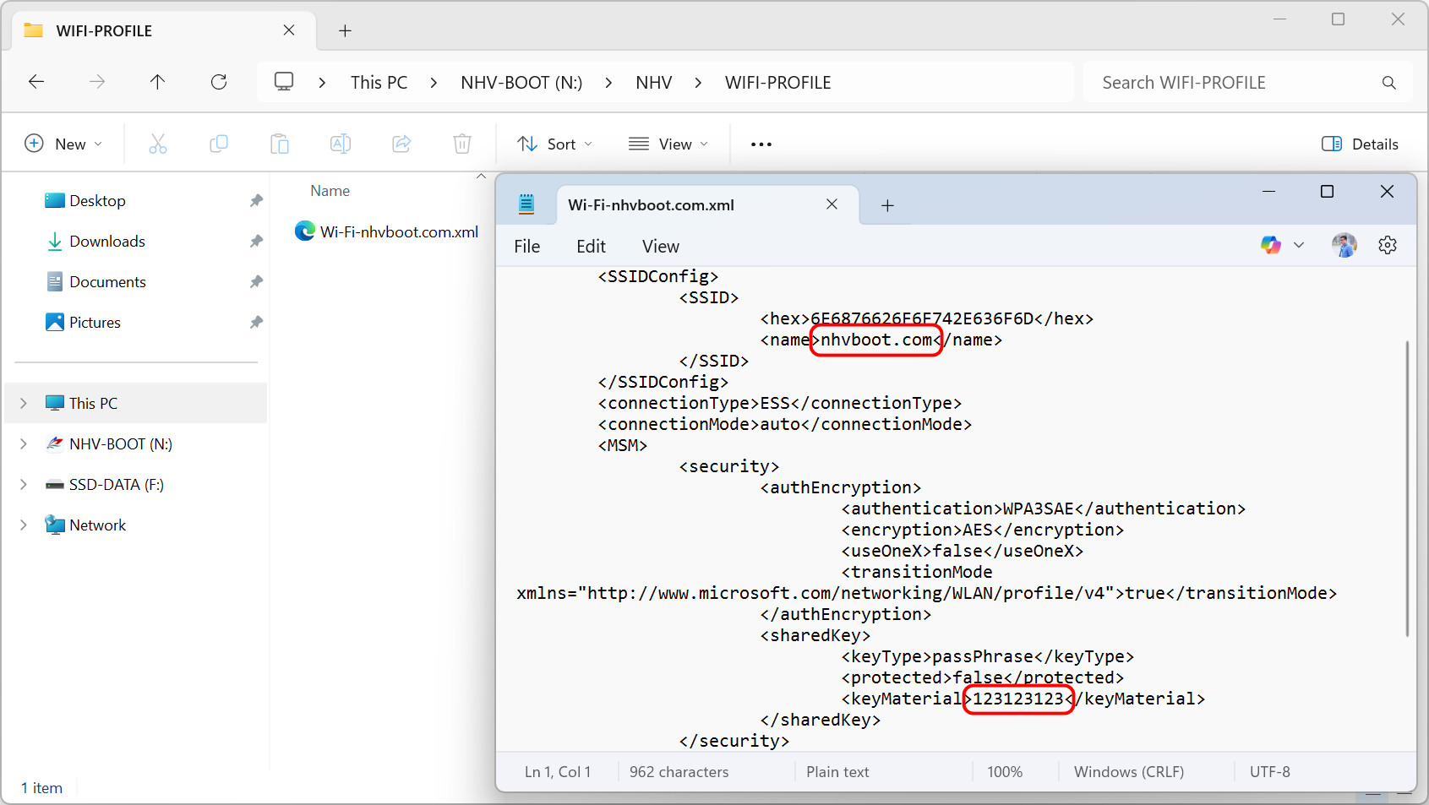
Task: Expand the NHV-BOOT (N:) tree node
Action: 24,444
